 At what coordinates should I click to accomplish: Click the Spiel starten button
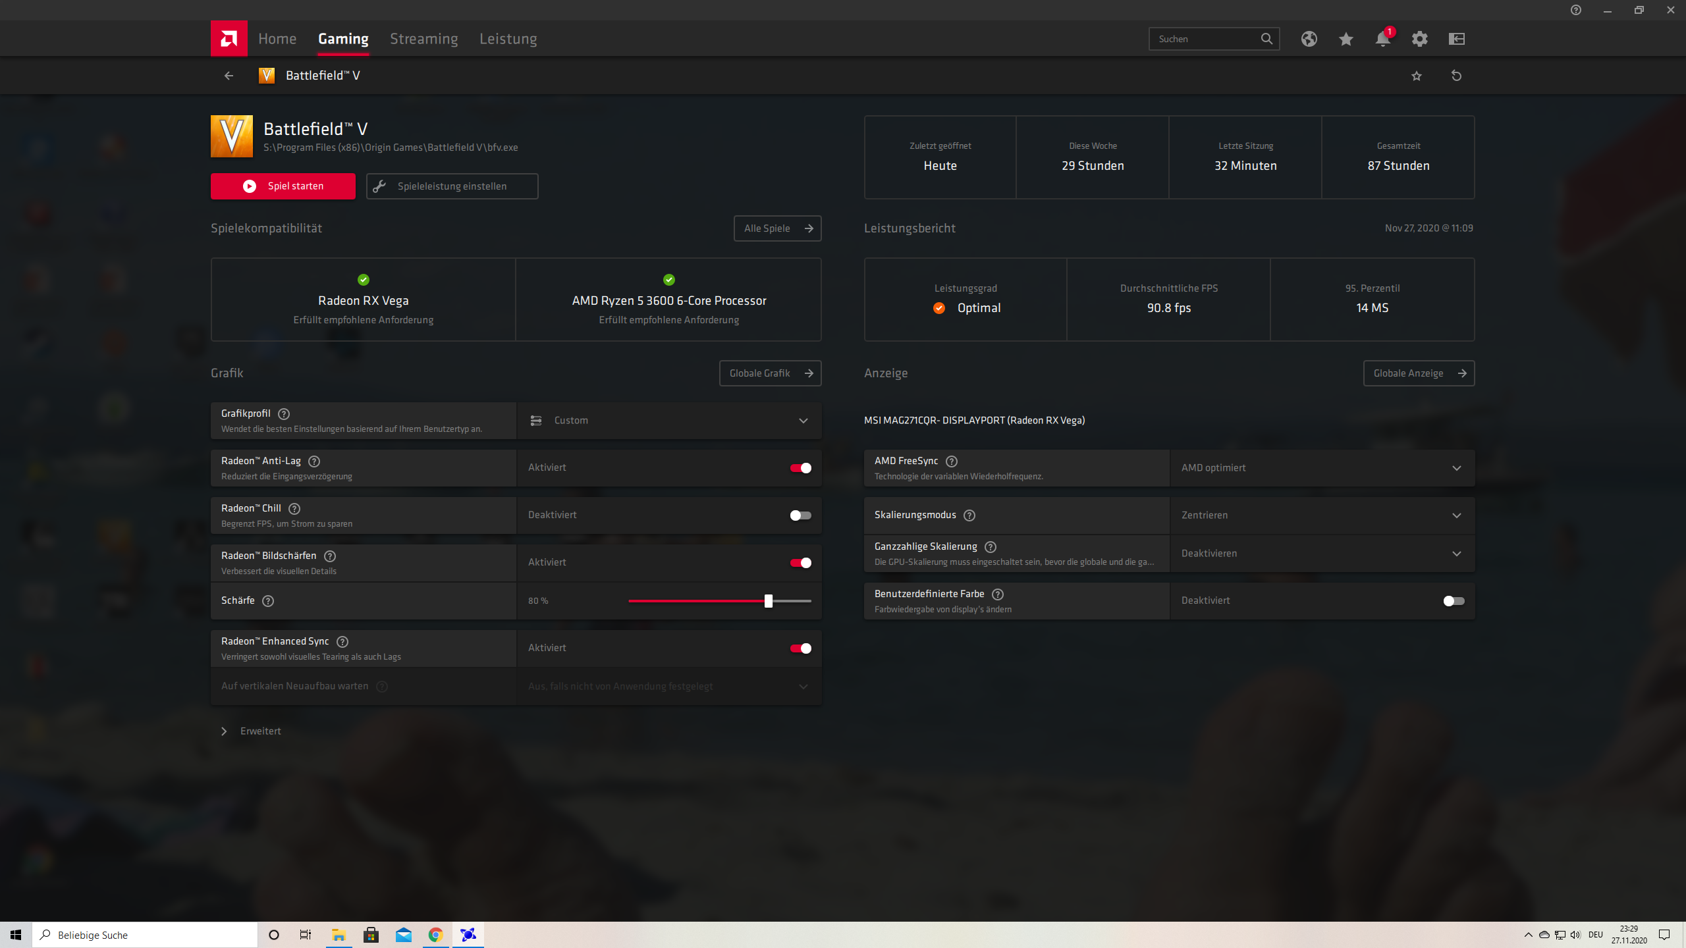(283, 186)
